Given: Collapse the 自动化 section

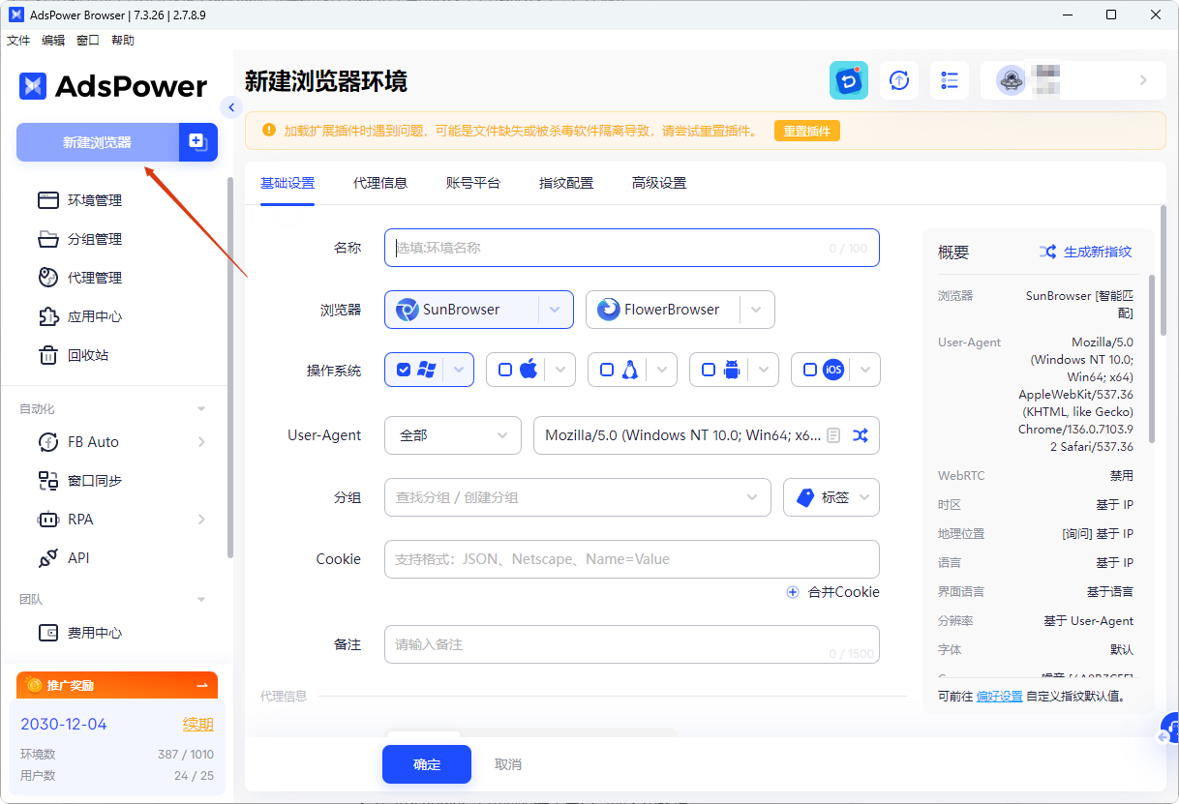Looking at the screenshot, I should coord(201,409).
